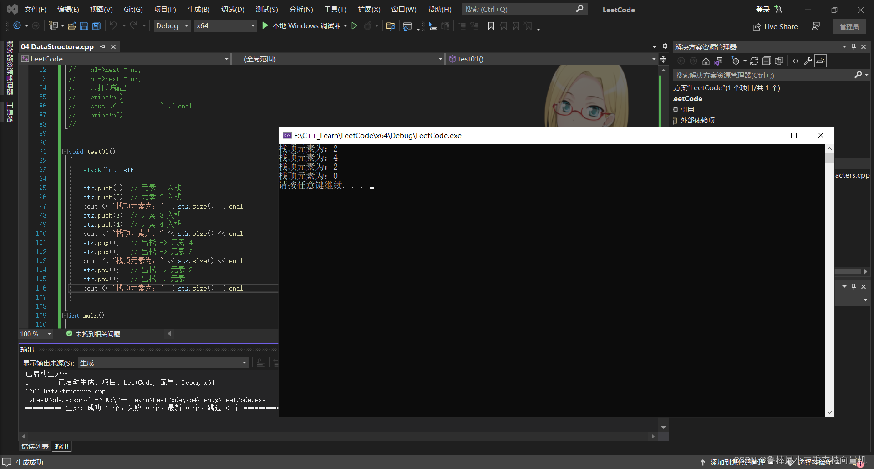Switch to the 错误列表 tab
The height and width of the screenshot is (469, 874).
[35, 447]
